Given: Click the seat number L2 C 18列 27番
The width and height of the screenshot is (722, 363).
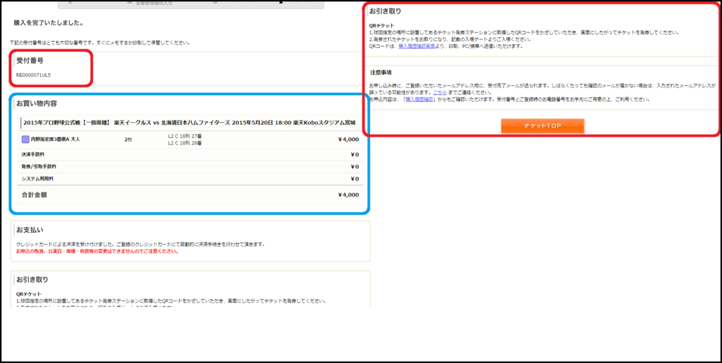Looking at the screenshot, I should click(x=185, y=136).
